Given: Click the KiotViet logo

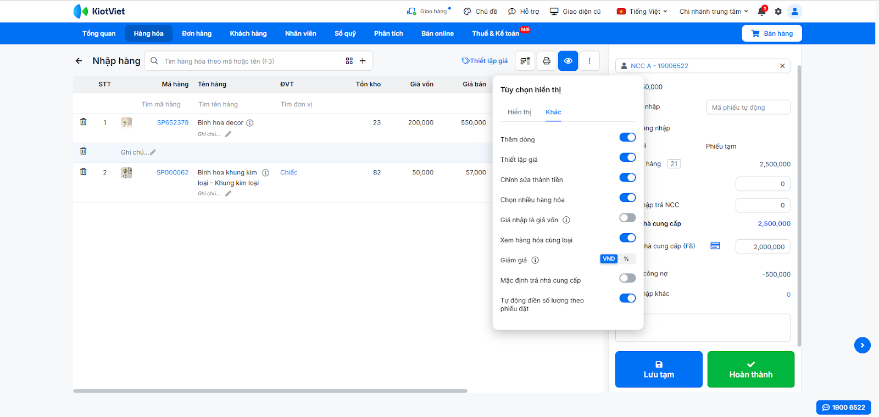Looking at the screenshot, I should point(99,11).
